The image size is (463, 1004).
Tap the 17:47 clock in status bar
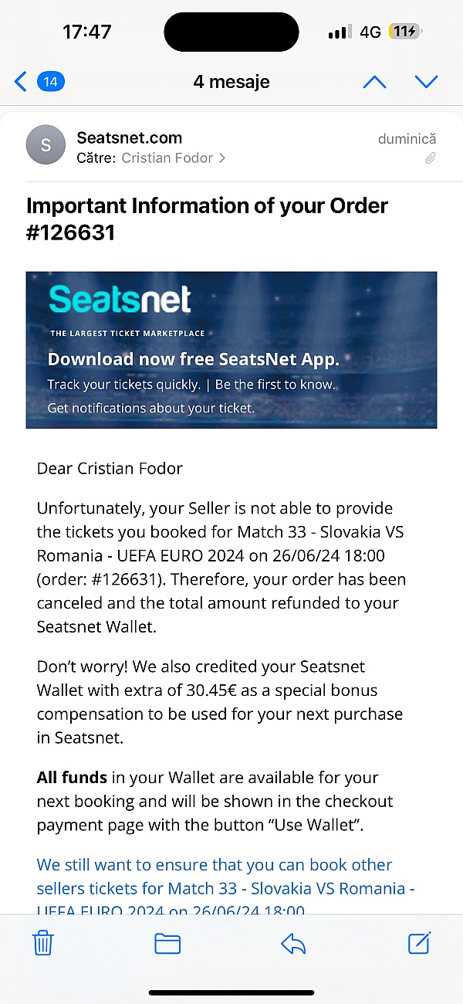coord(87,32)
